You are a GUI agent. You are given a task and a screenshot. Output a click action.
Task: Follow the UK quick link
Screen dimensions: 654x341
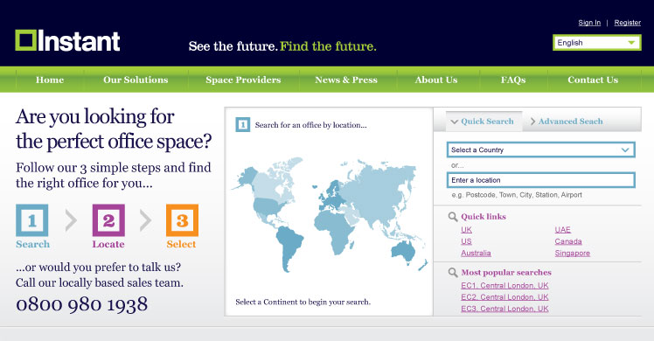466,230
